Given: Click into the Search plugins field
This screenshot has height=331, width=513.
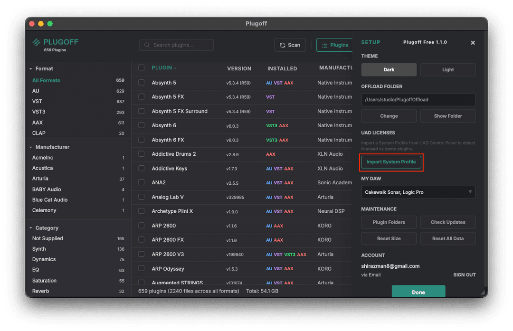Looking at the screenshot, I should click(x=176, y=45).
